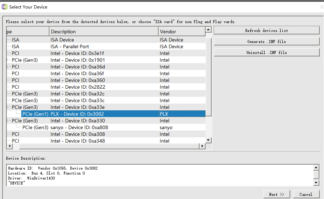Click the horizontal scroll right arrow
324x199 pixels.
click(x=202, y=146)
